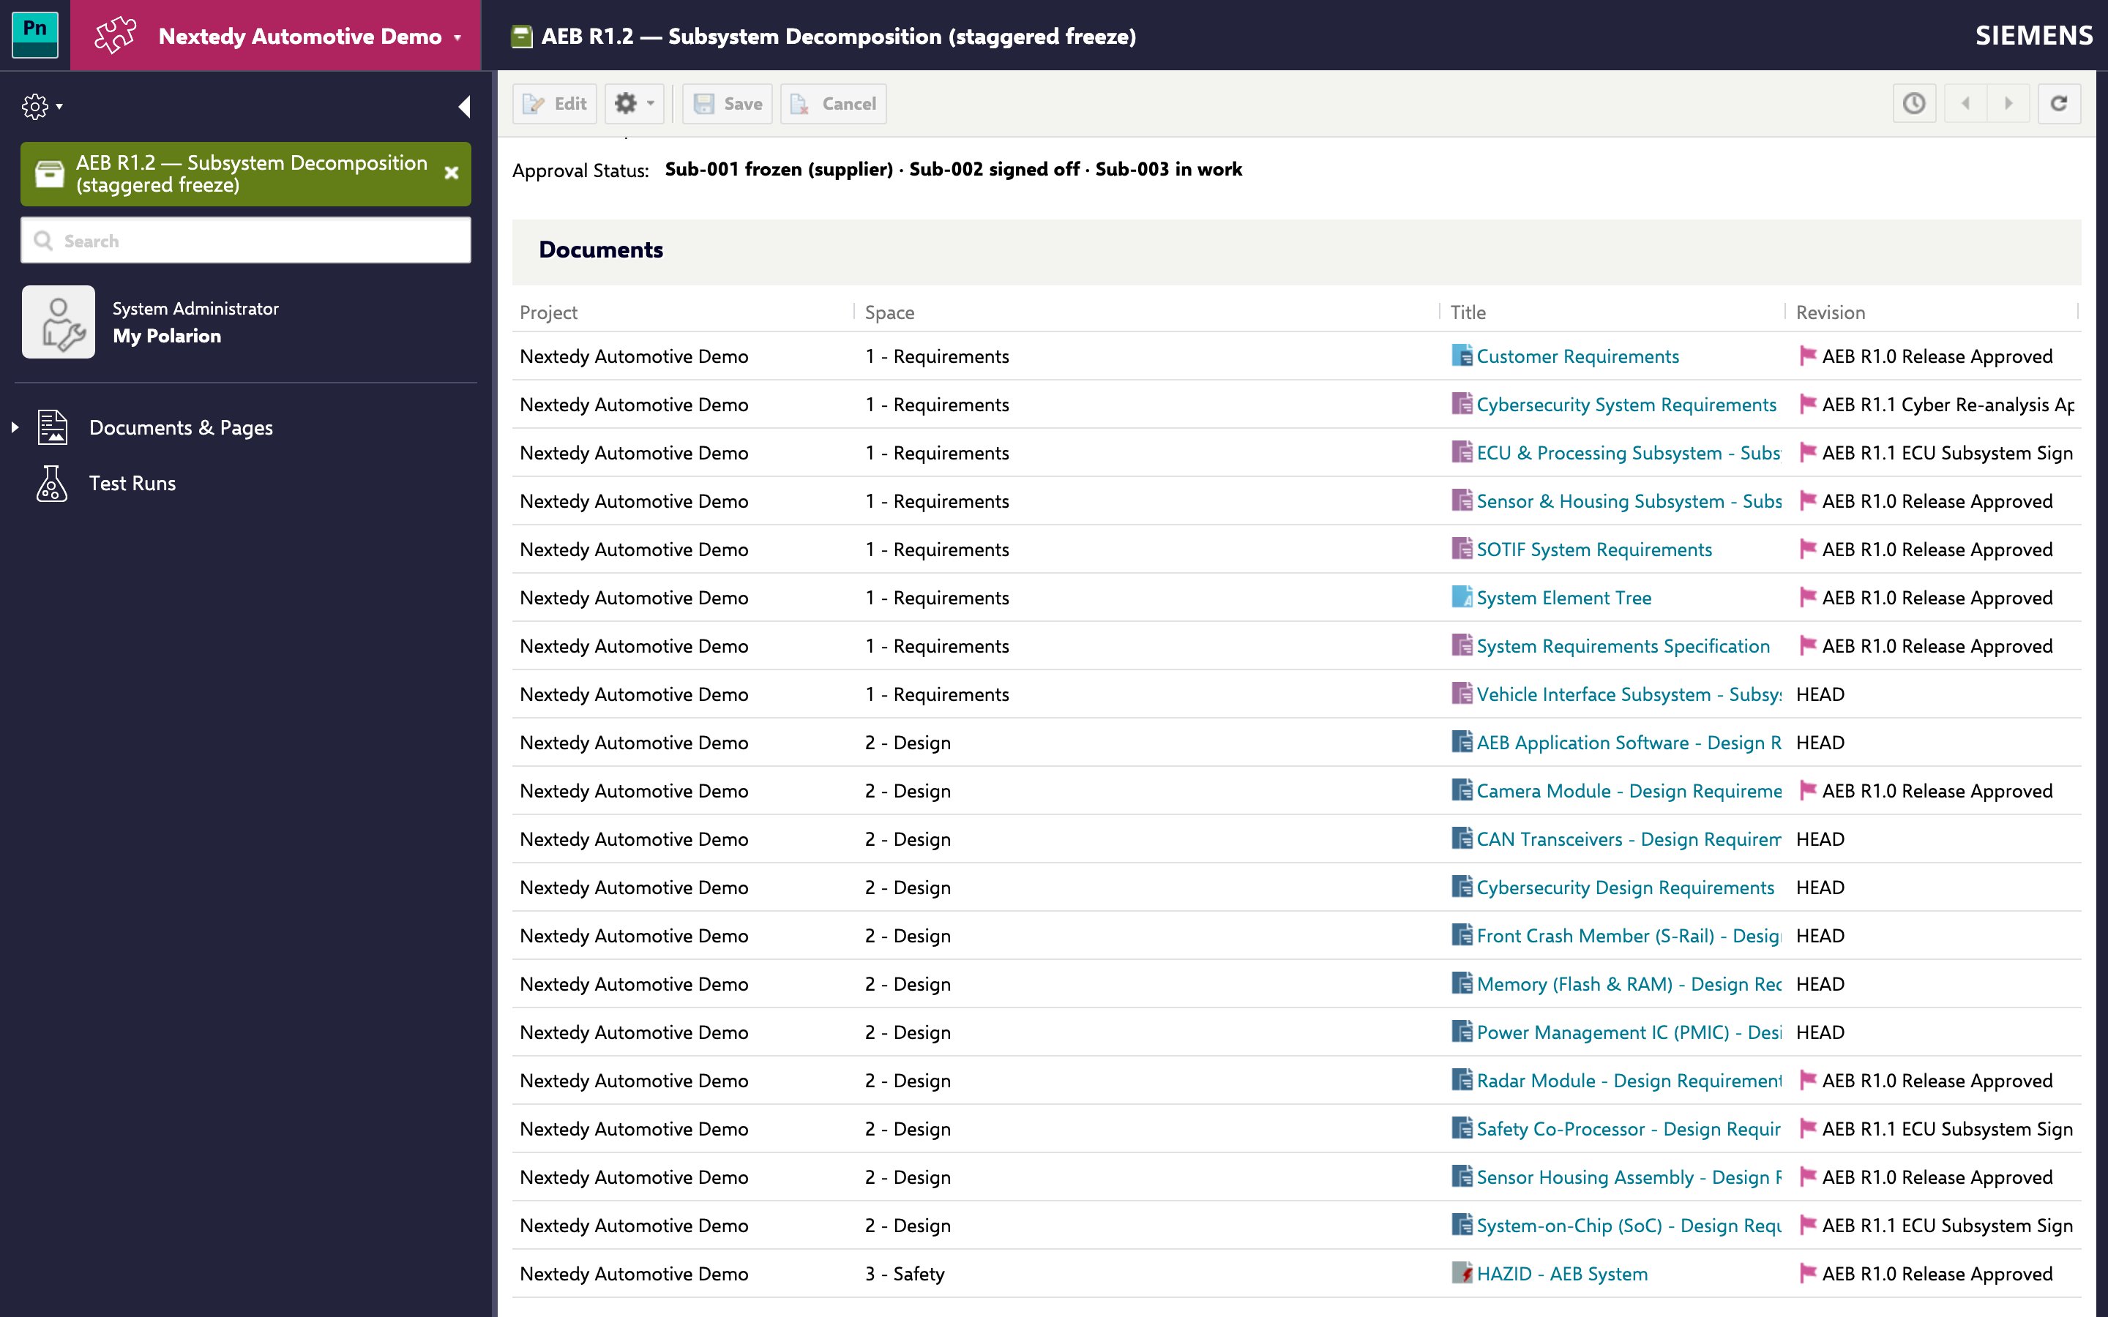Click the Polarion Pn logo icon
This screenshot has height=1317, width=2108.
pyautogui.click(x=35, y=35)
